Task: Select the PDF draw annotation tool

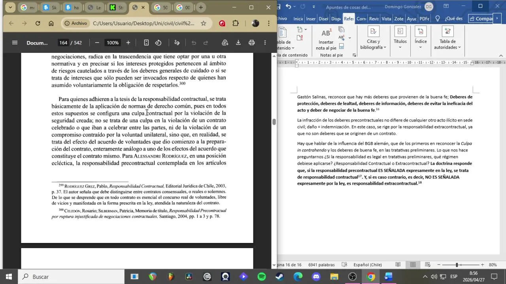Action: pos(177,43)
